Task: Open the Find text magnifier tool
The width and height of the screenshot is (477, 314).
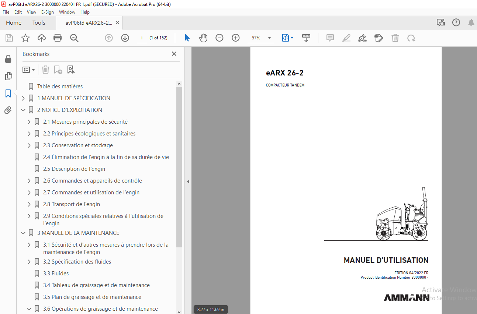Action: [74, 38]
